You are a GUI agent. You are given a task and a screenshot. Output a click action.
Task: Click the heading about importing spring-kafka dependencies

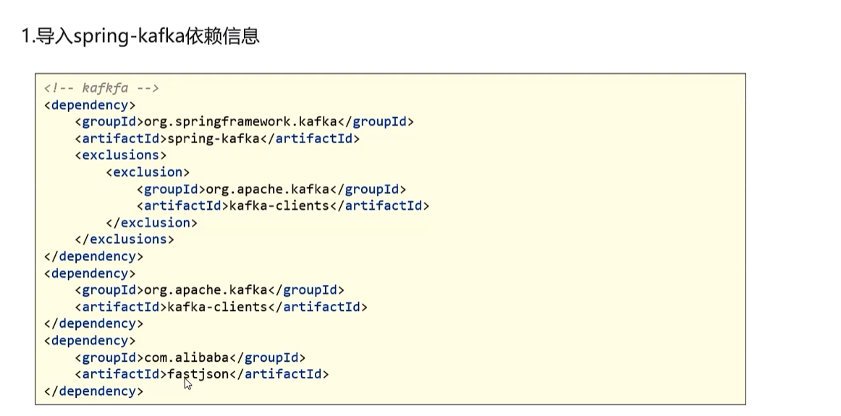140,36
